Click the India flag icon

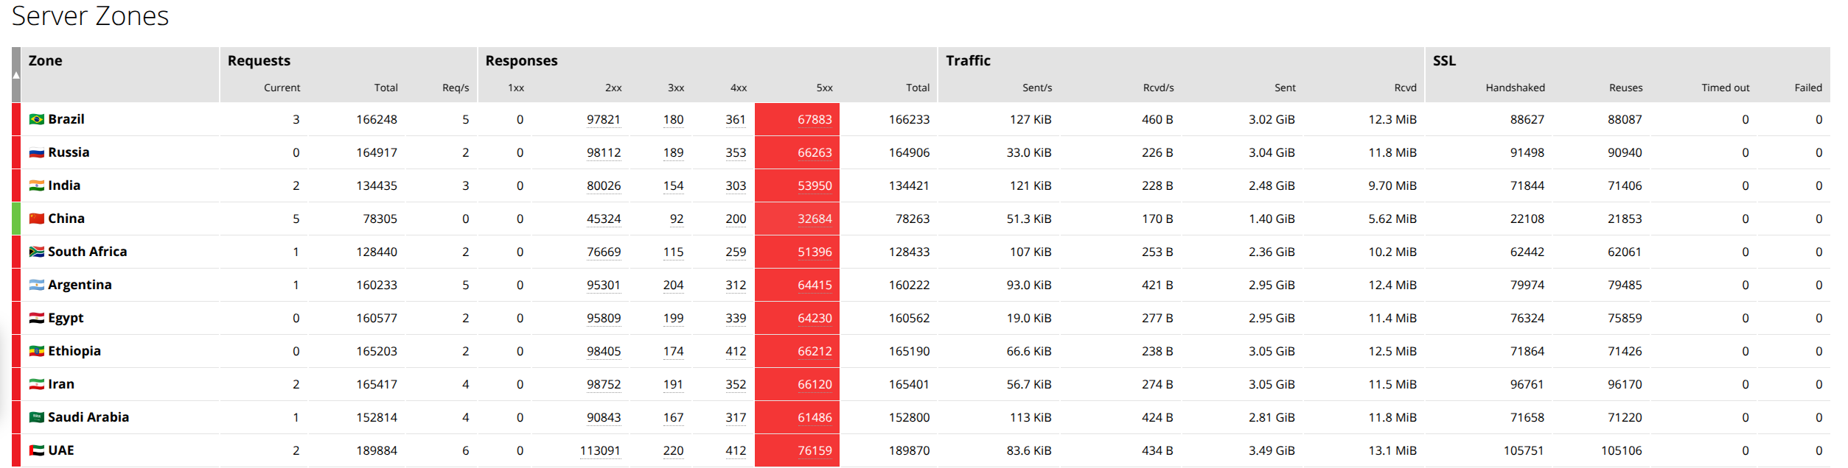[36, 185]
